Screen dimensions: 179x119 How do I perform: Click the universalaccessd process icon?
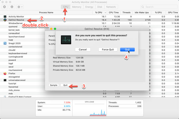click(x=5, y=80)
